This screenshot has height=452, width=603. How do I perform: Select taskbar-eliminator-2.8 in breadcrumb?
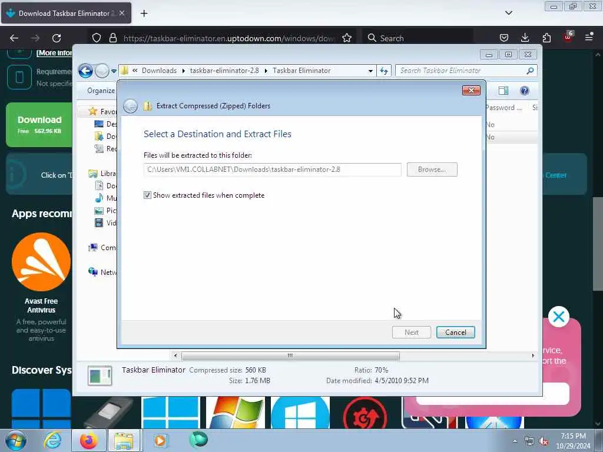click(x=224, y=71)
